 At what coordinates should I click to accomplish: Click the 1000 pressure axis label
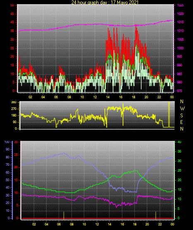[x=180, y=48]
